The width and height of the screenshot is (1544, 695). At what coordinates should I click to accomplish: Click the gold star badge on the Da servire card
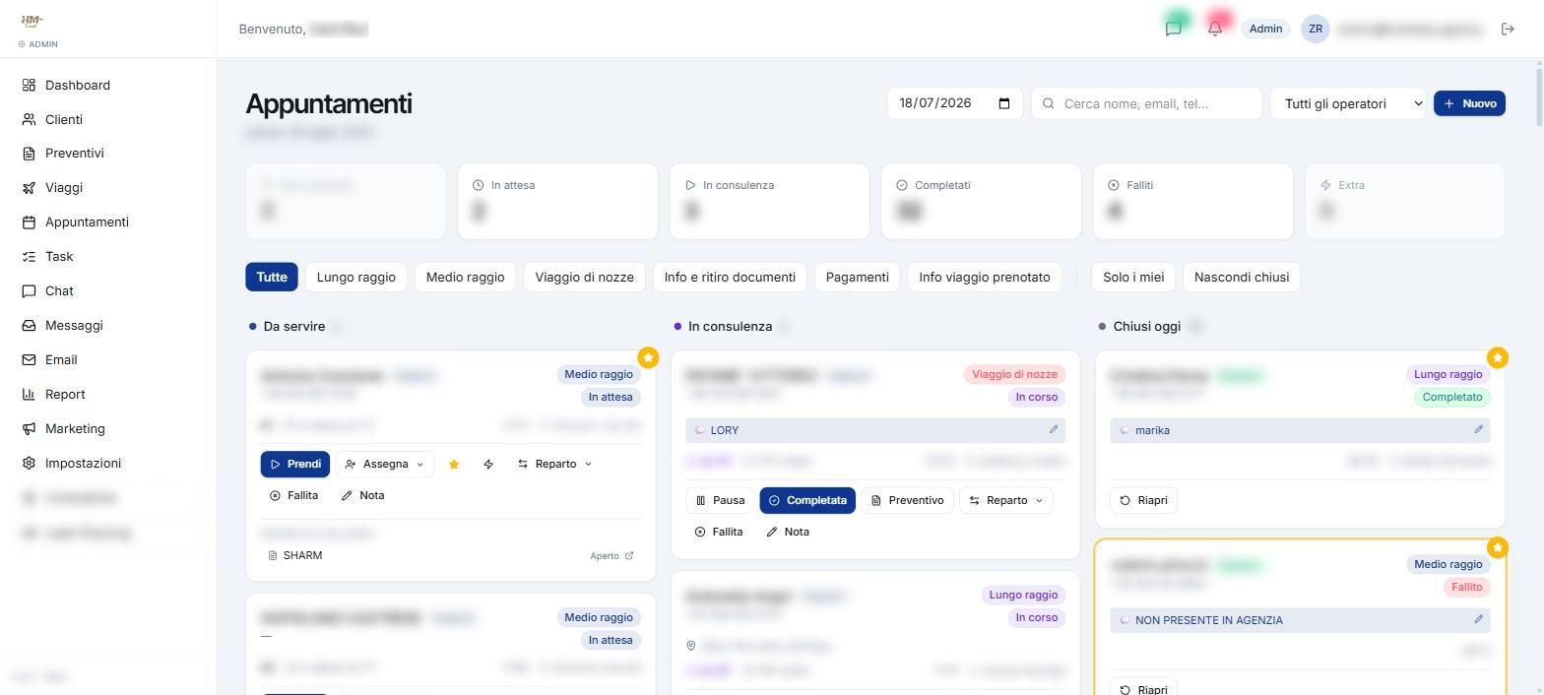click(648, 357)
